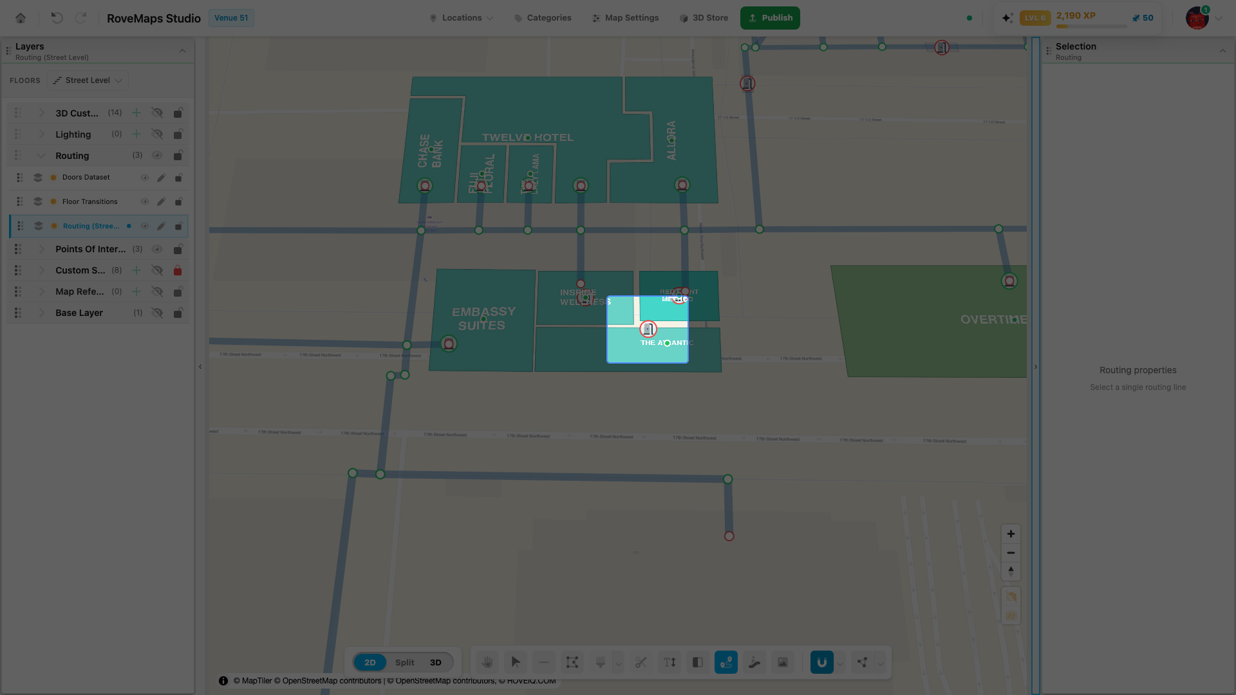Expand the Points Of Interest layer group

pyautogui.click(x=42, y=249)
